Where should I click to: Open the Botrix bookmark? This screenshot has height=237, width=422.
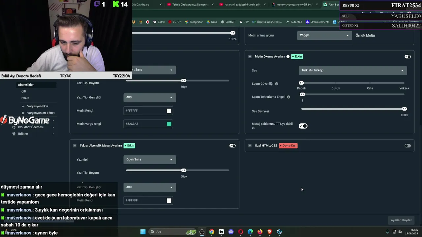click(x=159, y=22)
